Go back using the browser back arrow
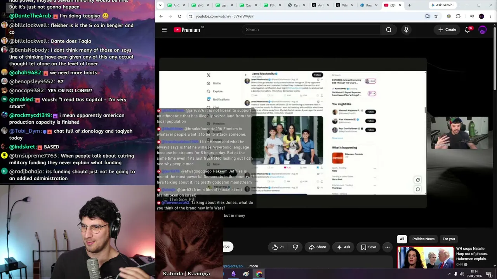The image size is (497, 279). (x=161, y=16)
